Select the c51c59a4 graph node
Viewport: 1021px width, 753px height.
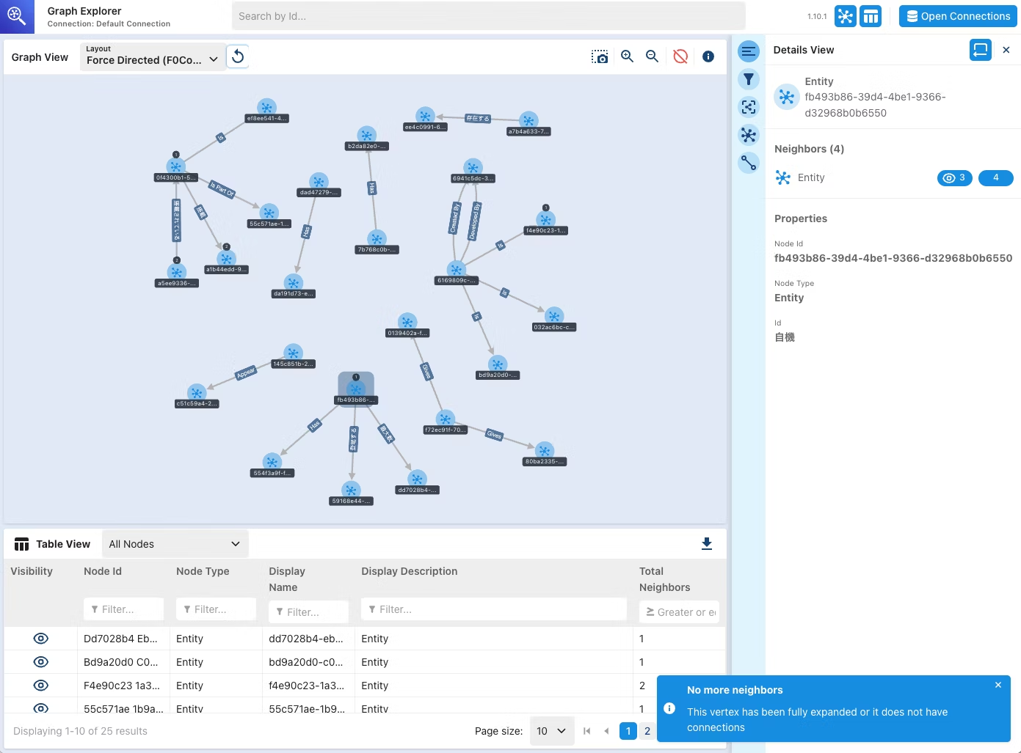pyautogui.click(x=197, y=393)
